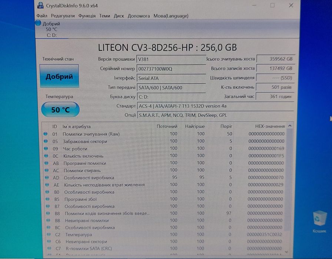The width and height of the screenshot is (332, 259).
Task: Click the status icon of attribute BB
Action: coord(48,220)
